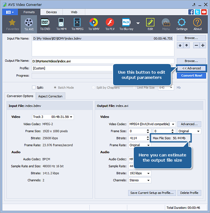The height and width of the screenshot is (213, 210).
Task: Increase the frame width spinner
Action: 148,130
